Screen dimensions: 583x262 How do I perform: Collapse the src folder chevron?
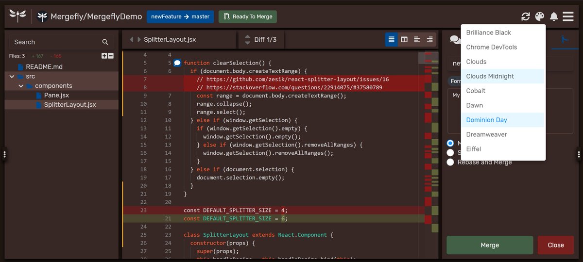pyautogui.click(x=12, y=77)
